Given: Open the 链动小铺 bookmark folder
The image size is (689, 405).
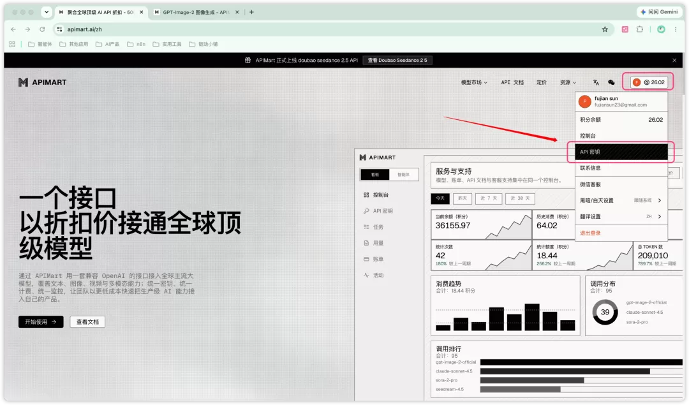Looking at the screenshot, I should tap(203, 44).
